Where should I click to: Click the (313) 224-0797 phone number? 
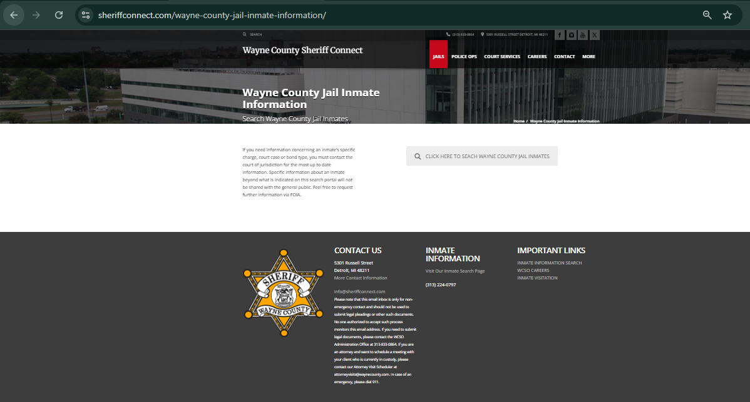(x=441, y=284)
